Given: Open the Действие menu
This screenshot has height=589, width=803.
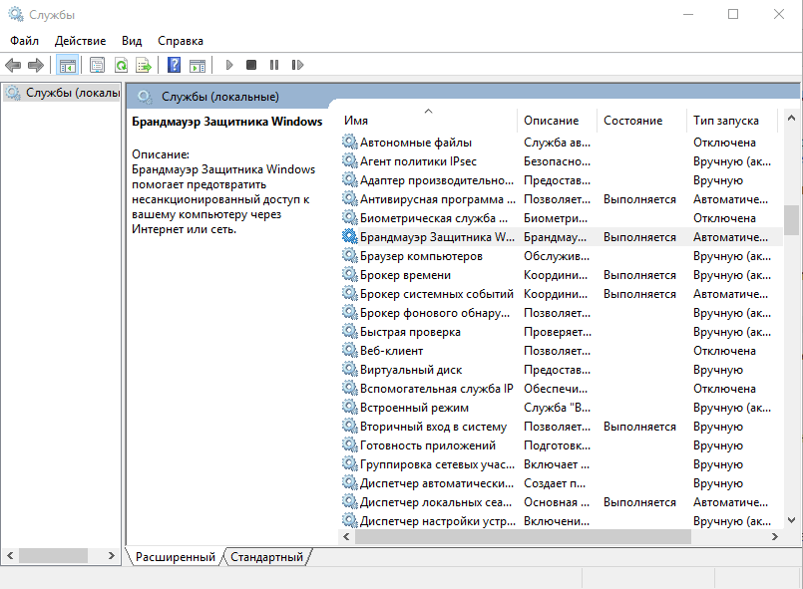Looking at the screenshot, I should click(81, 41).
